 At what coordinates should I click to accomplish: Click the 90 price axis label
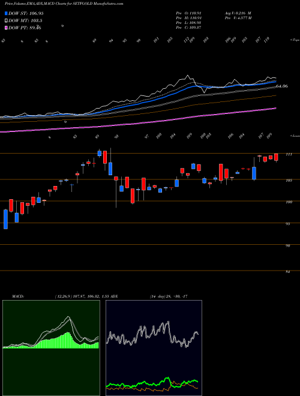(x=289, y=245)
